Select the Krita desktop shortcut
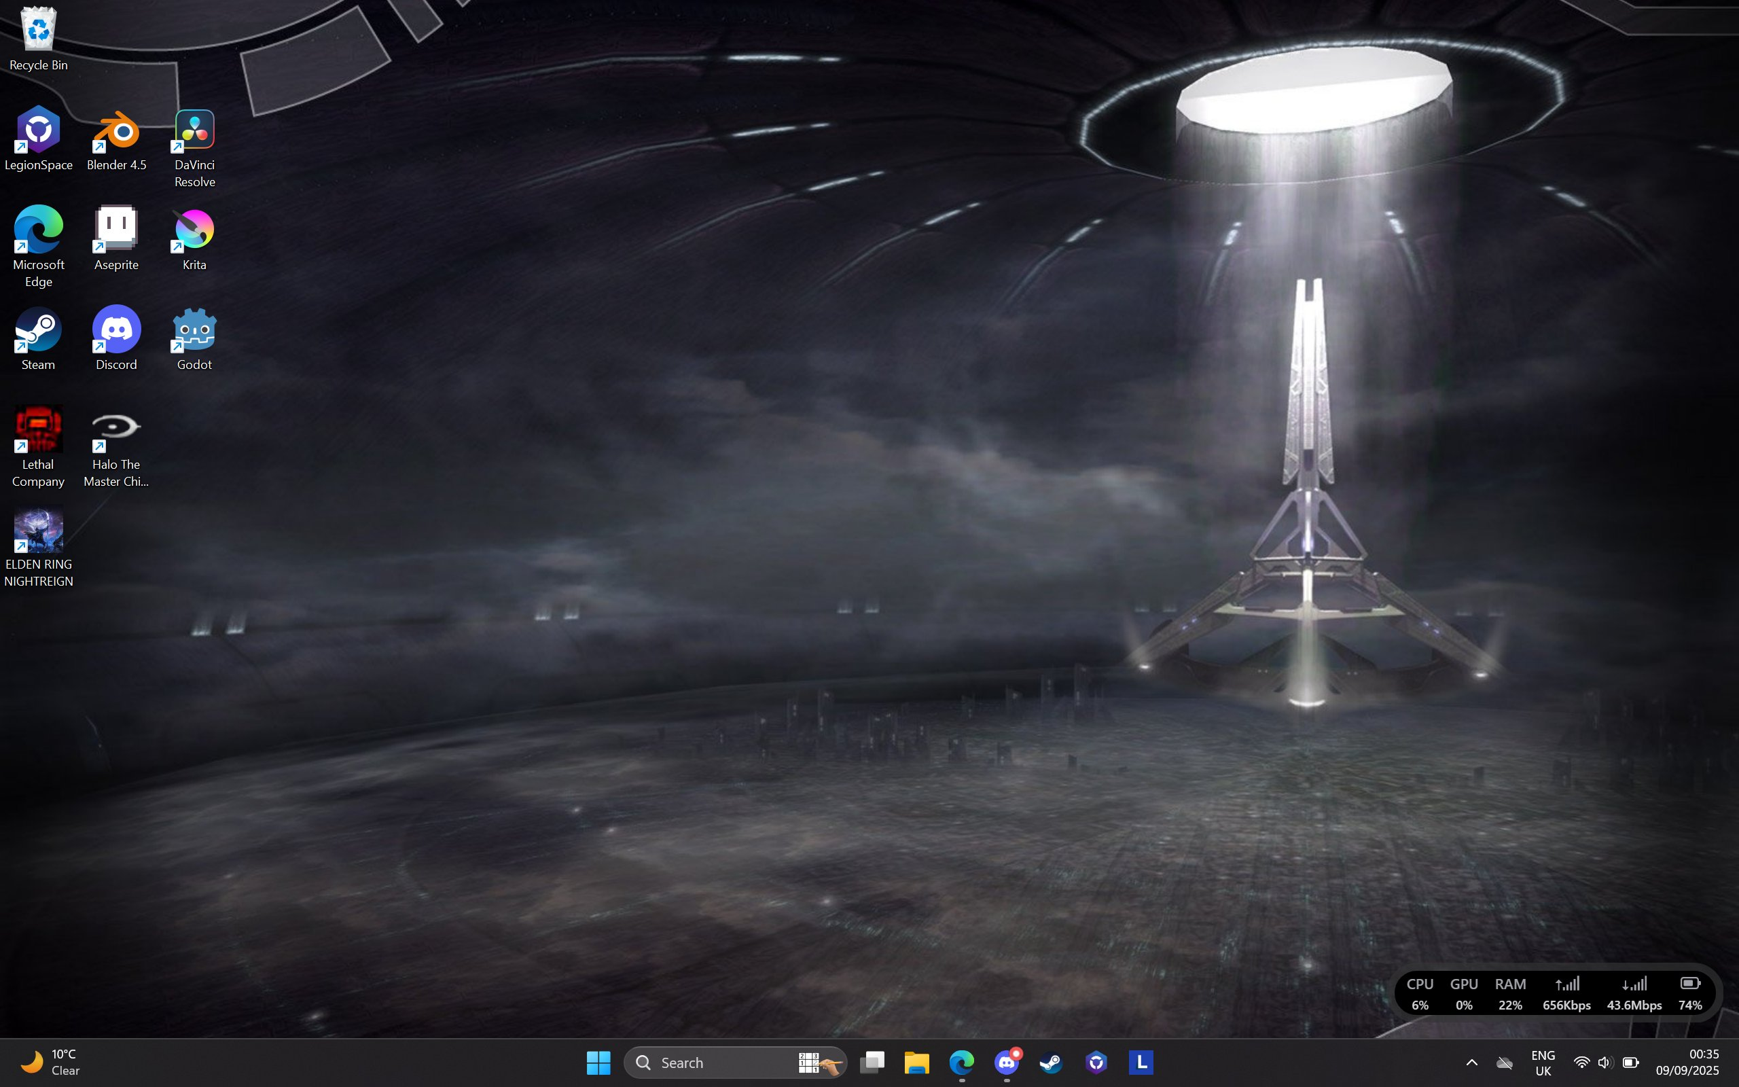1739x1087 pixels. (195, 238)
